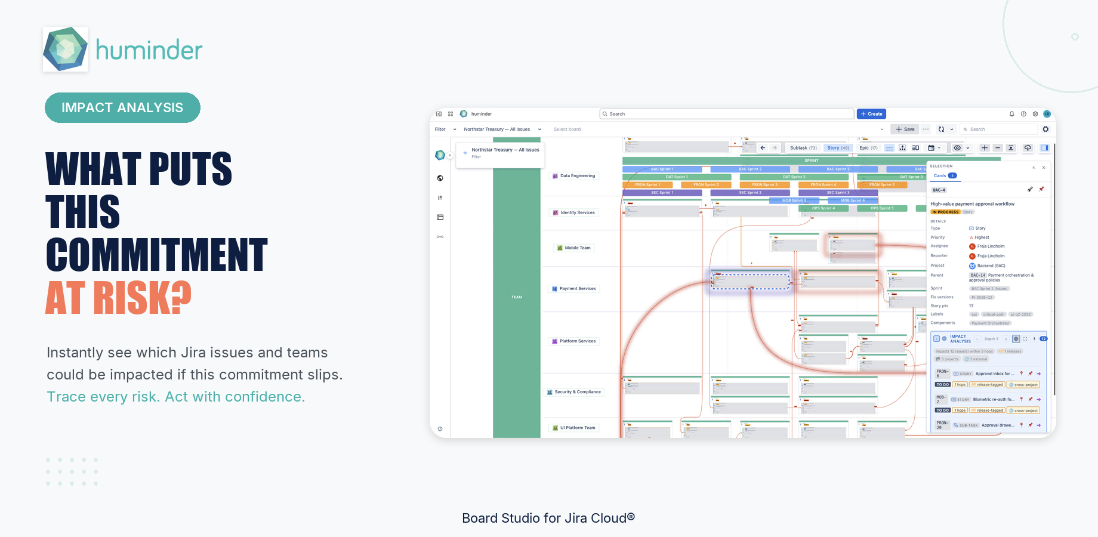The height and width of the screenshot is (537, 1098).
Task: Toggle Story (46) filter chip
Action: point(838,148)
